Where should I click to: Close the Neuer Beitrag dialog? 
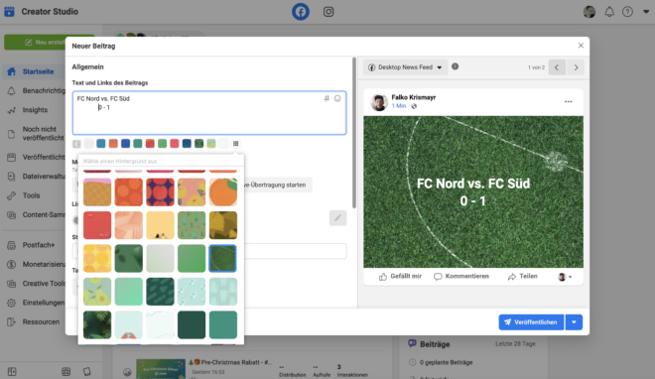(x=581, y=46)
